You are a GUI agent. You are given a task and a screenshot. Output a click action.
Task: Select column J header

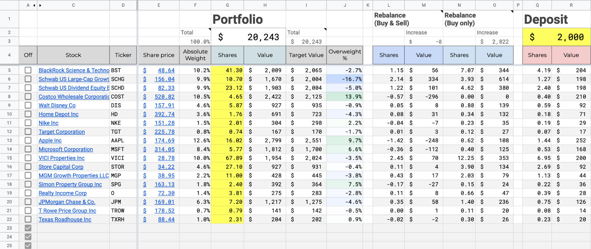tap(345, 5)
